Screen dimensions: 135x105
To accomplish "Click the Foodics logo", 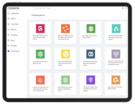I will pyautogui.click(x=13, y=8).
